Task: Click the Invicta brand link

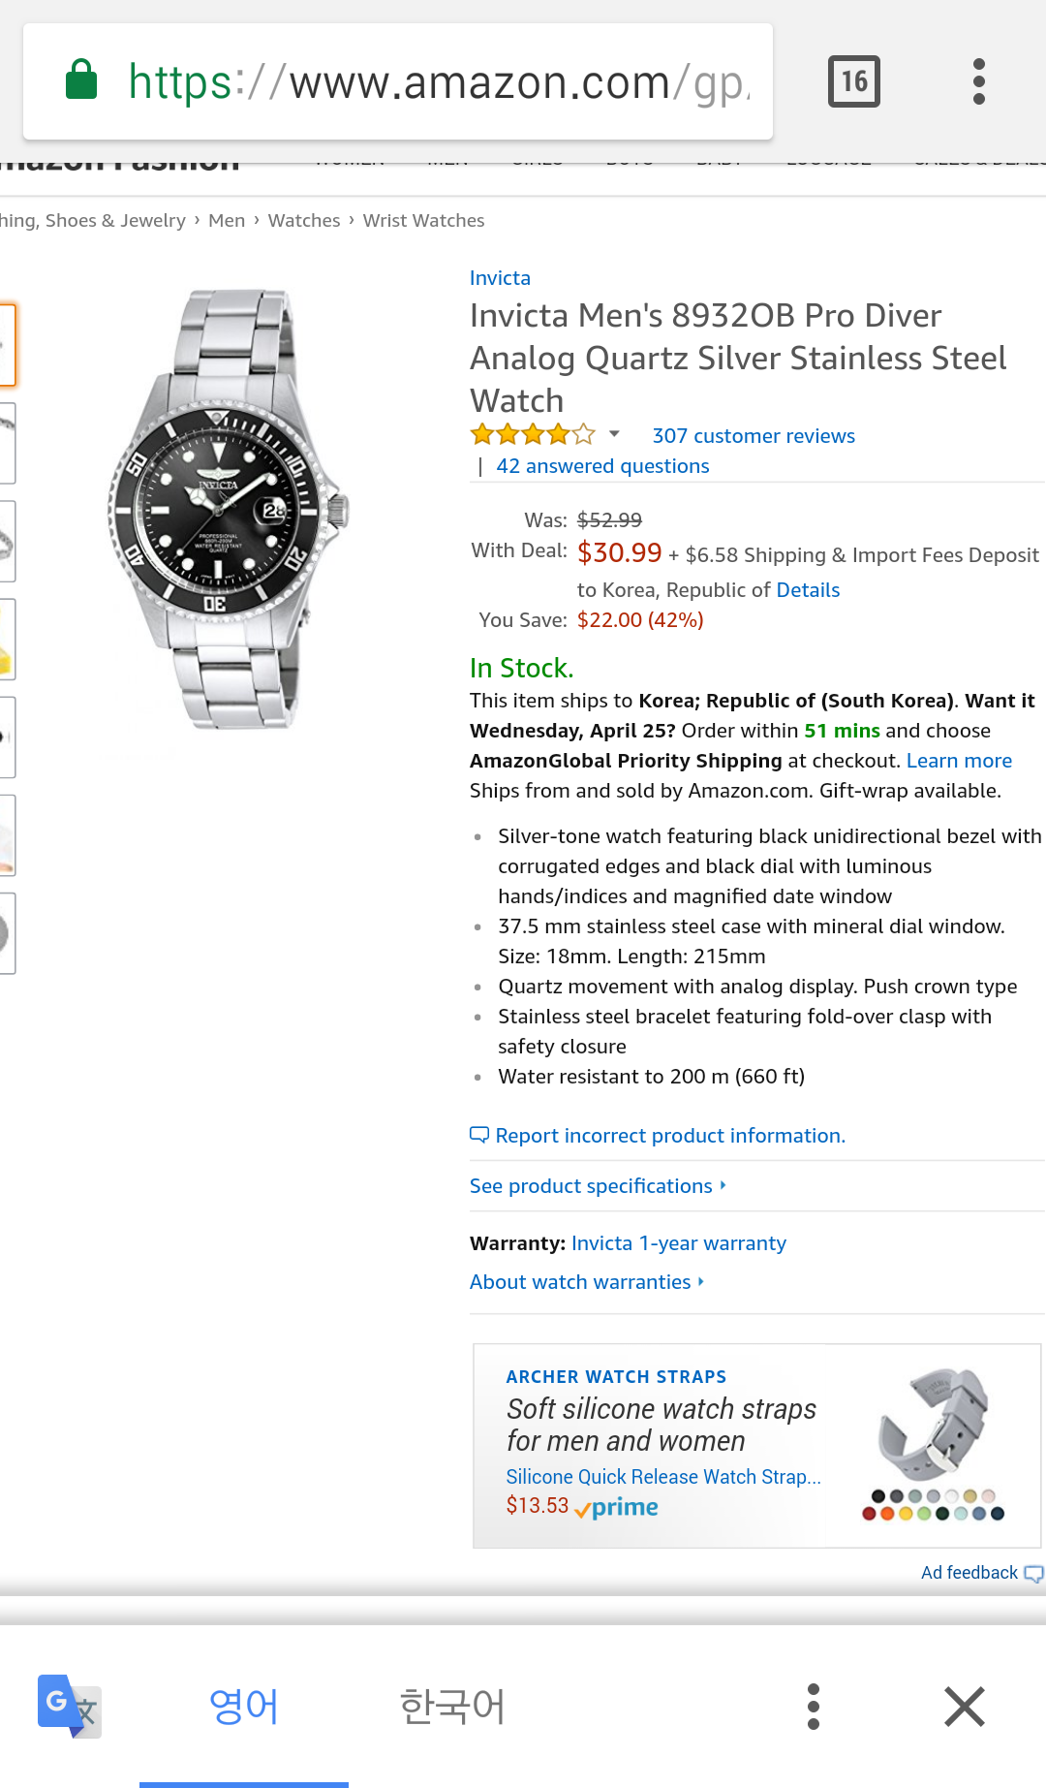Action: pyautogui.click(x=500, y=278)
